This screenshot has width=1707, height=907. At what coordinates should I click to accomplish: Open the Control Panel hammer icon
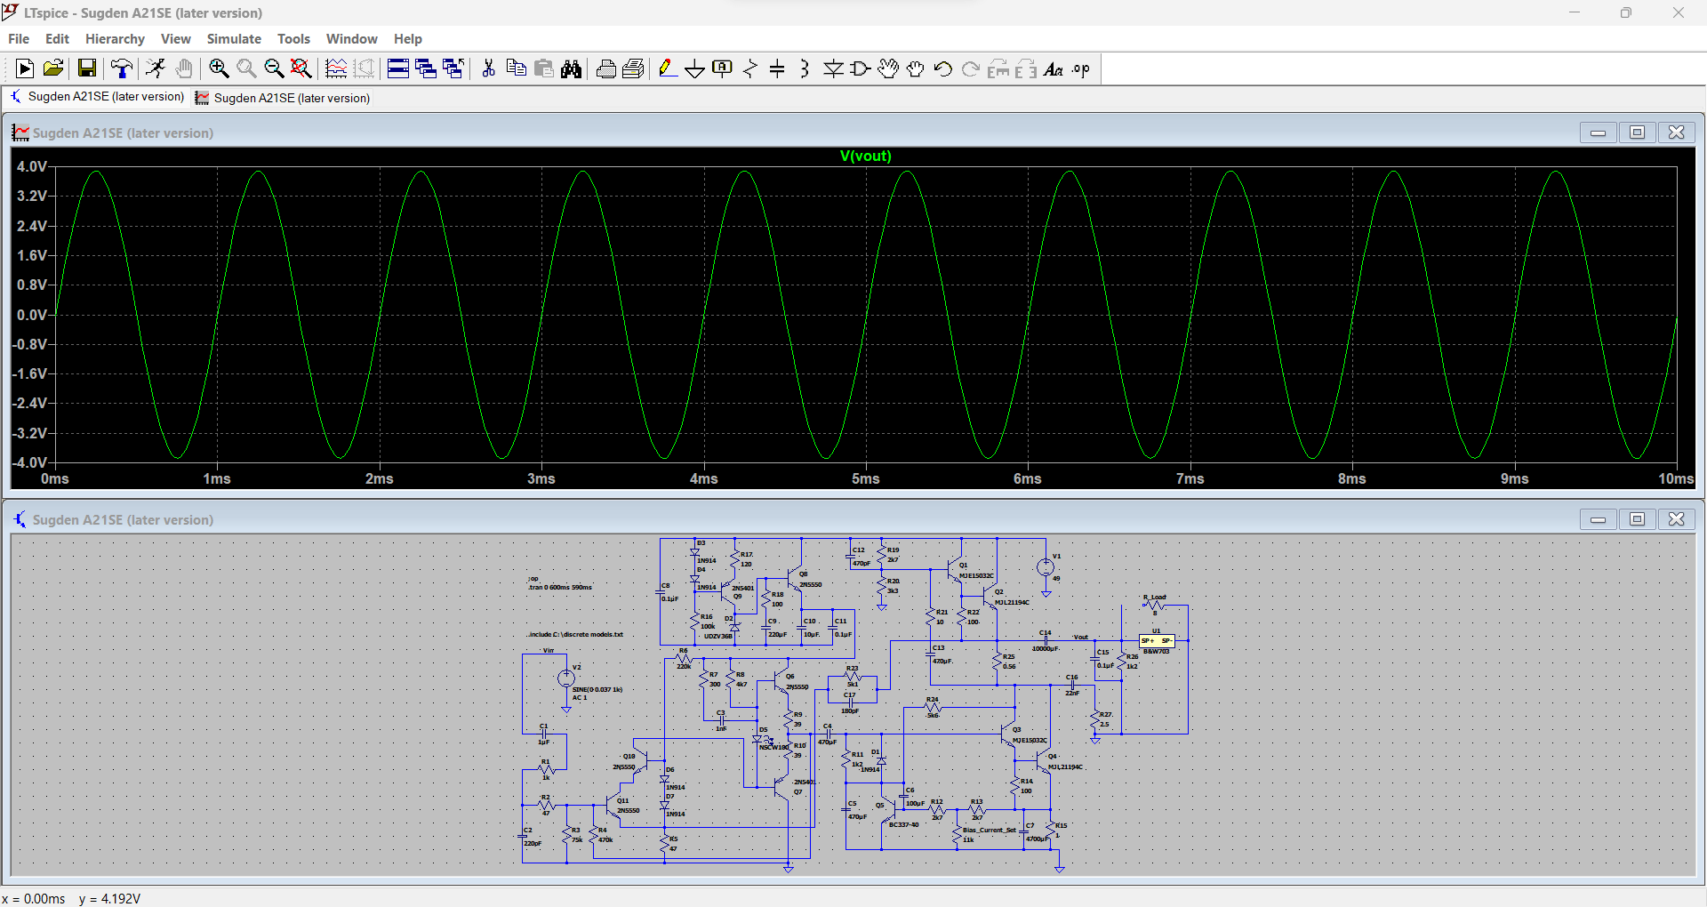coord(122,68)
